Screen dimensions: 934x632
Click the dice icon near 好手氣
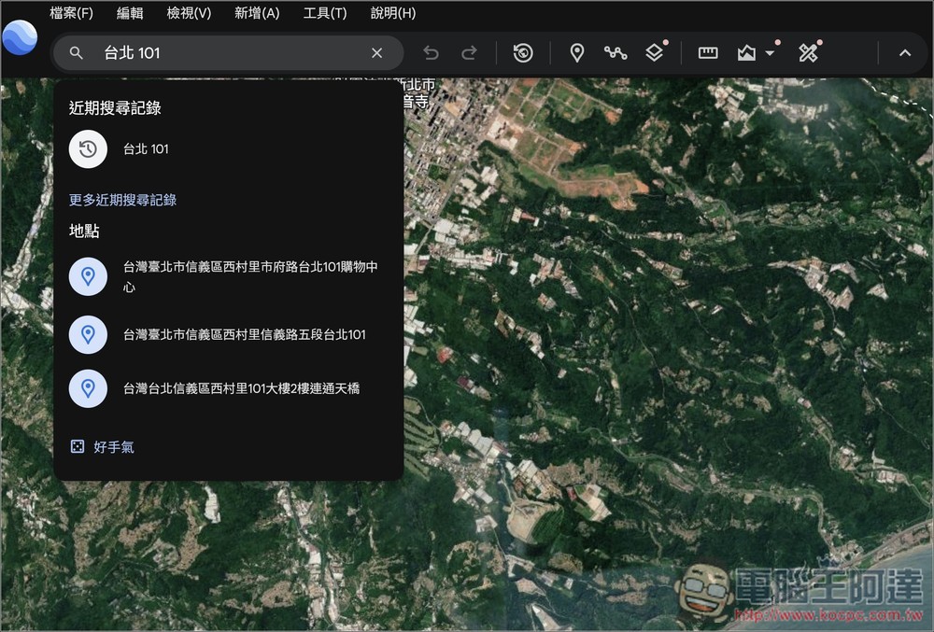78,446
